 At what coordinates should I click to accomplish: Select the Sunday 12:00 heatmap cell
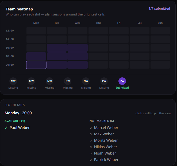pyautogui.click(x=160, y=31)
